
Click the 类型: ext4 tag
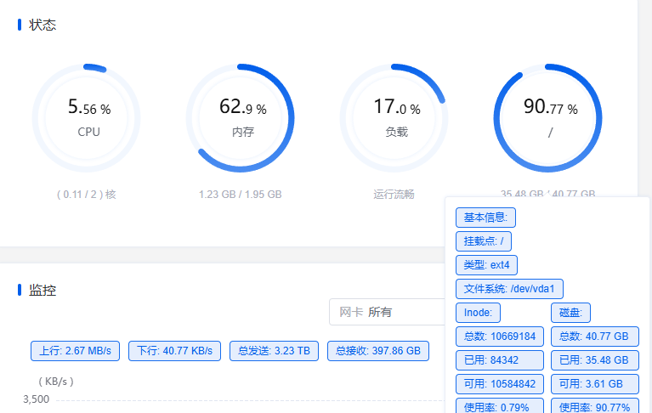pos(486,265)
